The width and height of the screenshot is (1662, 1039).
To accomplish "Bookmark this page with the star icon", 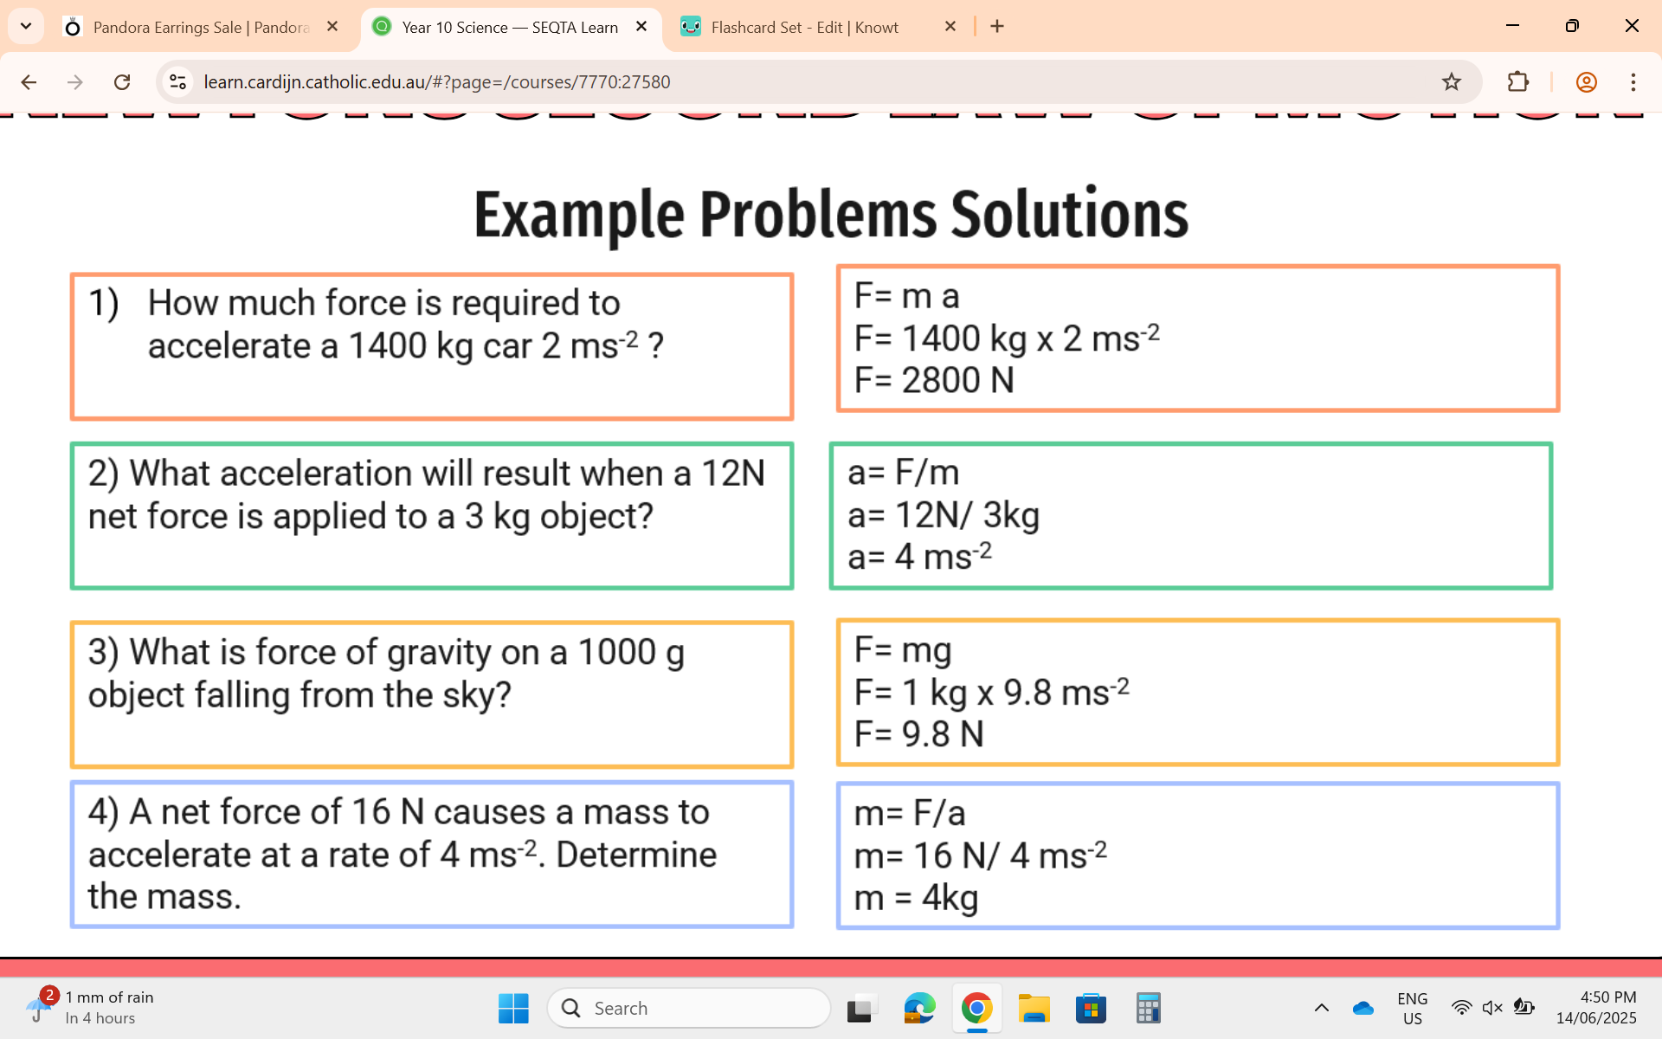I will click(1452, 82).
